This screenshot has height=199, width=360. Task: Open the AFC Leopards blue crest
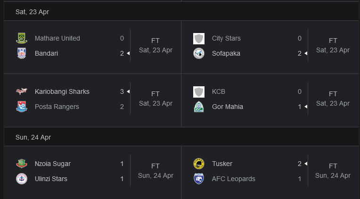[199, 179]
